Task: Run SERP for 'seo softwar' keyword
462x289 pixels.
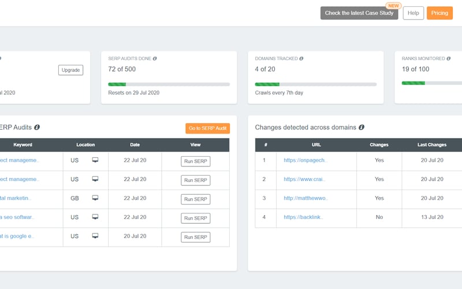Action: pos(196,218)
